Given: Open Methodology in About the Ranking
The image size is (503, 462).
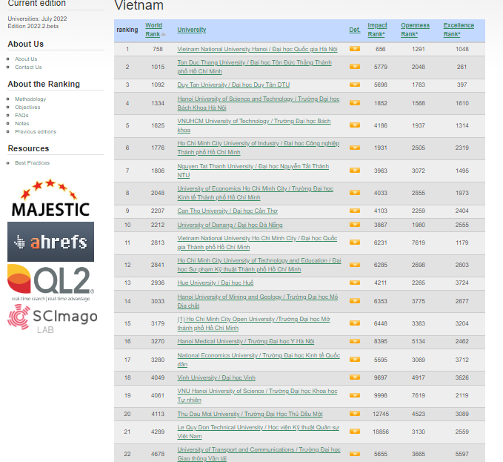Looking at the screenshot, I should (x=30, y=99).
